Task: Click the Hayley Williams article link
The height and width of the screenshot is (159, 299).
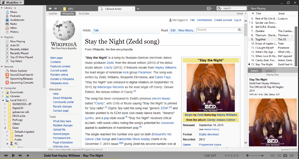Action: (x=166, y=68)
